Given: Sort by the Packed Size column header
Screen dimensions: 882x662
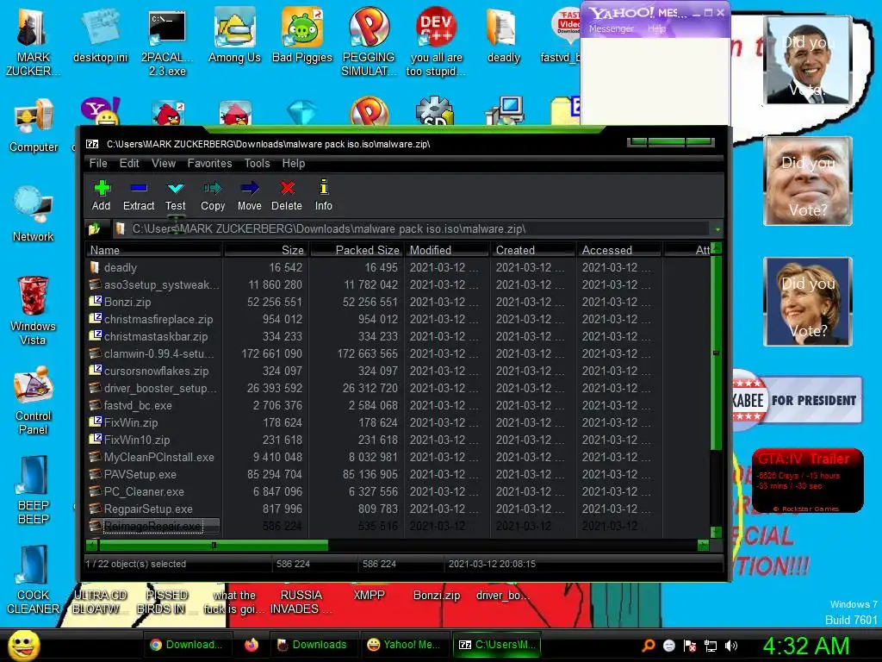Looking at the screenshot, I should tap(357, 250).
